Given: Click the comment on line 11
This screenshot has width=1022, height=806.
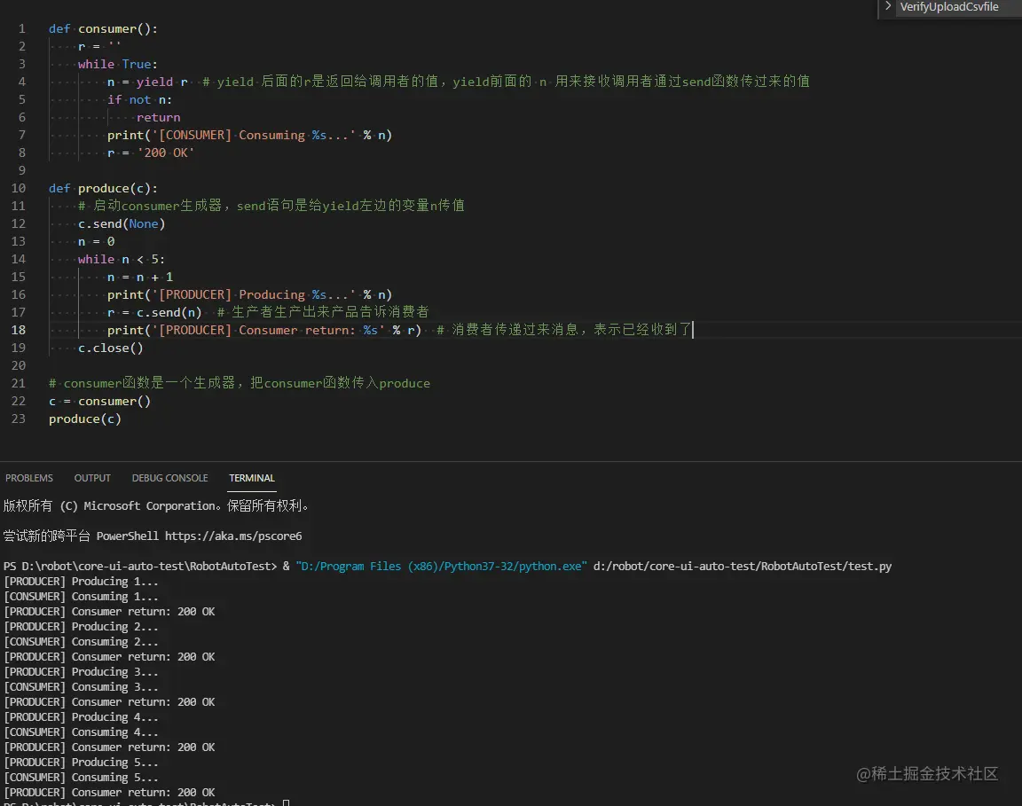Looking at the screenshot, I should (271, 206).
